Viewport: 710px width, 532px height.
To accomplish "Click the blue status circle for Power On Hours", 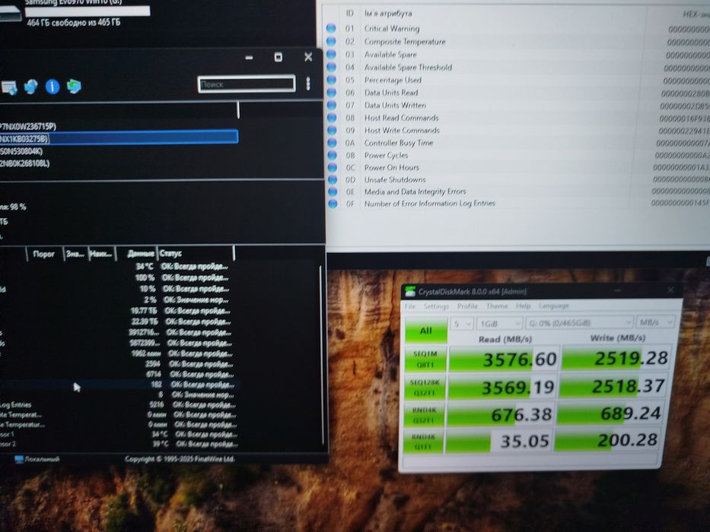I will pyautogui.click(x=332, y=167).
